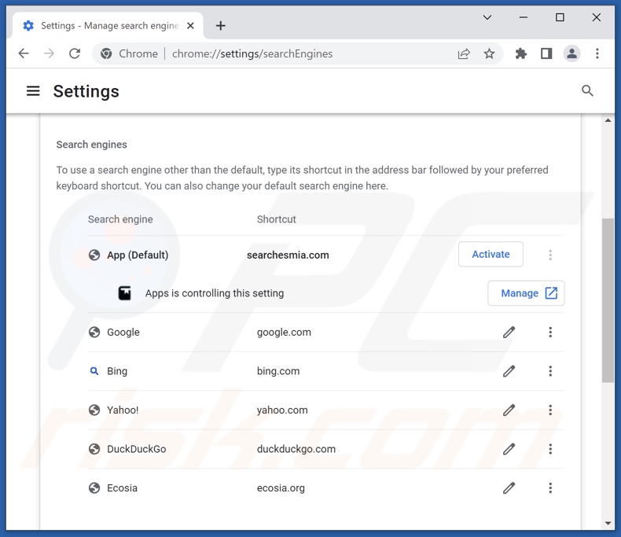621x537 pixels.
Task: Open more actions for DuckDuckGo row
Action: point(550,449)
